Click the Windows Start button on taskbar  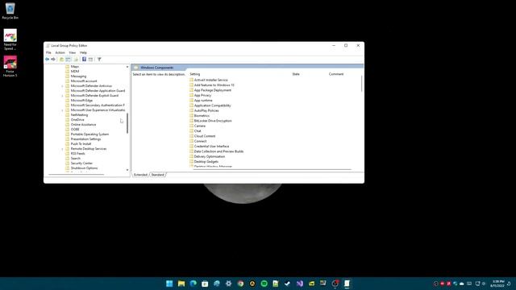(169, 284)
